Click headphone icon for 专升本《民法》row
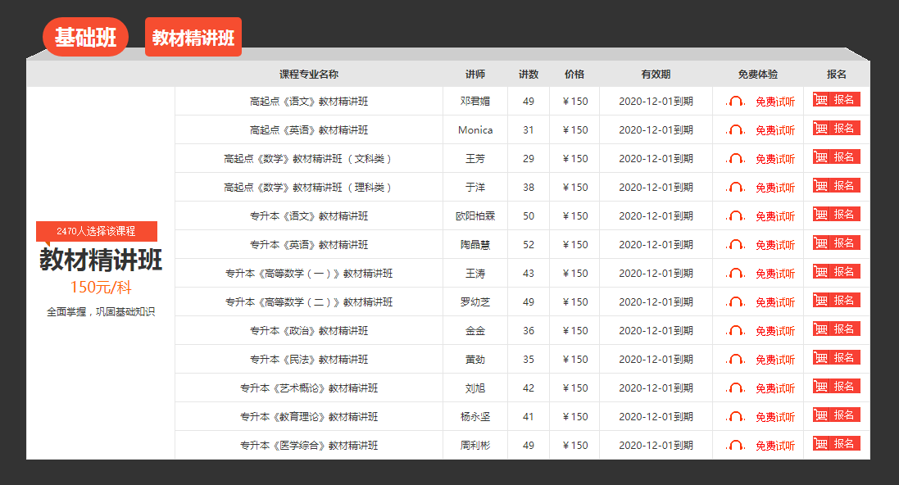Screen dimensions: 899x485 (735, 360)
